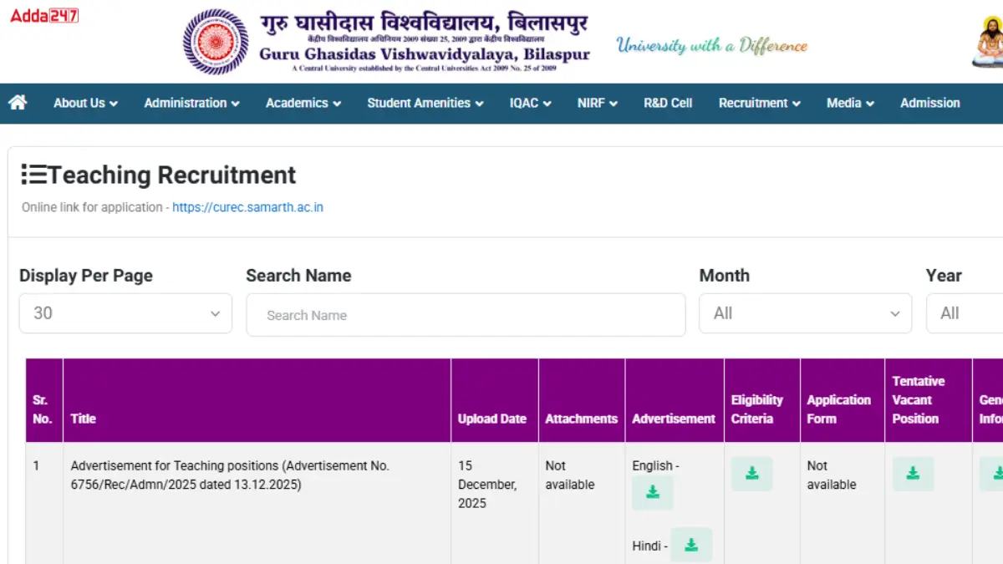The image size is (1003, 564).
Task: Open the Academics menu
Action: coord(303,103)
